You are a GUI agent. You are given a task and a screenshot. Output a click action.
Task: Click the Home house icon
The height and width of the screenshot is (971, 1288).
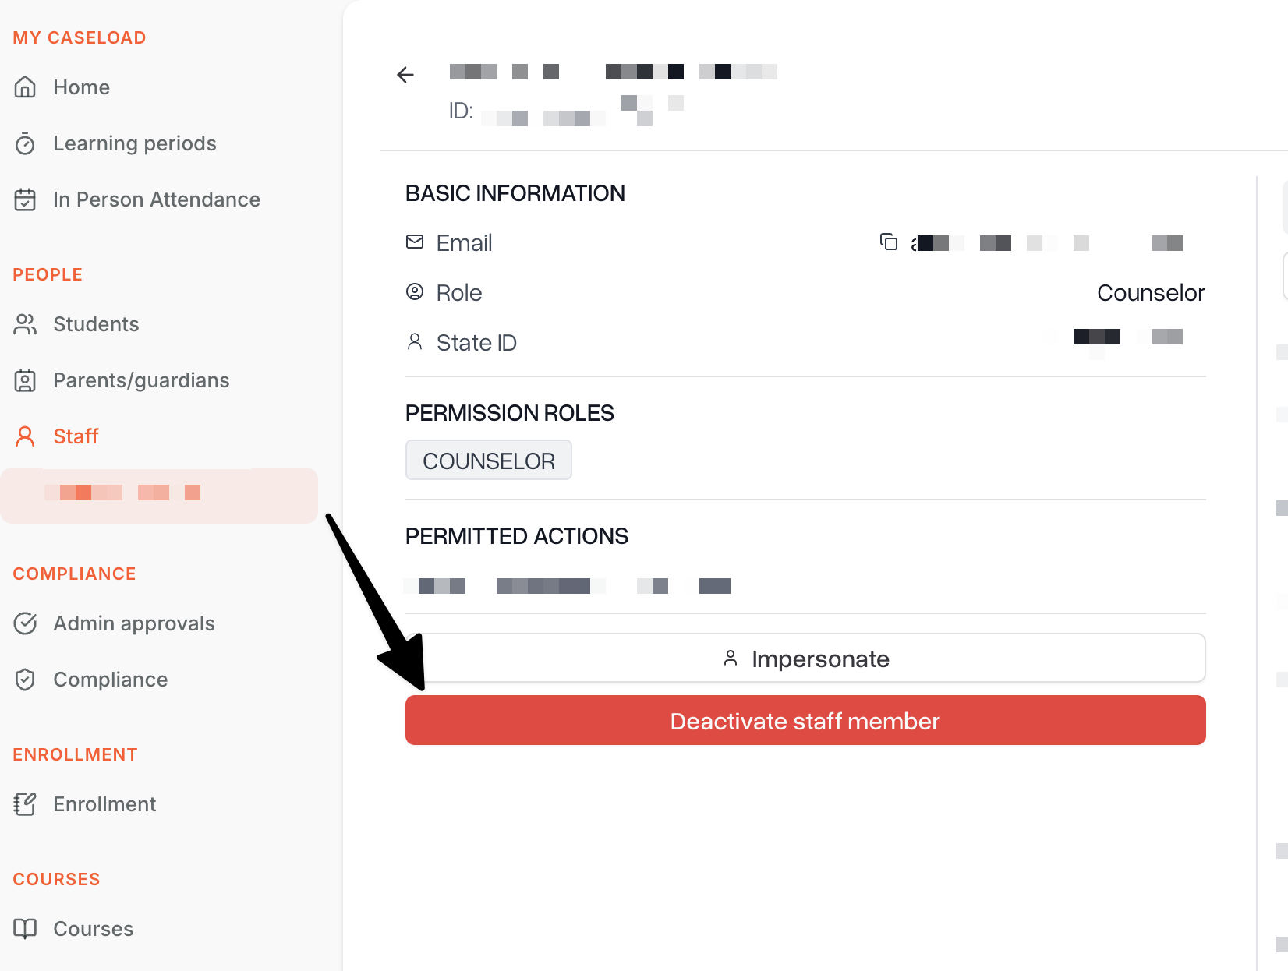point(25,87)
